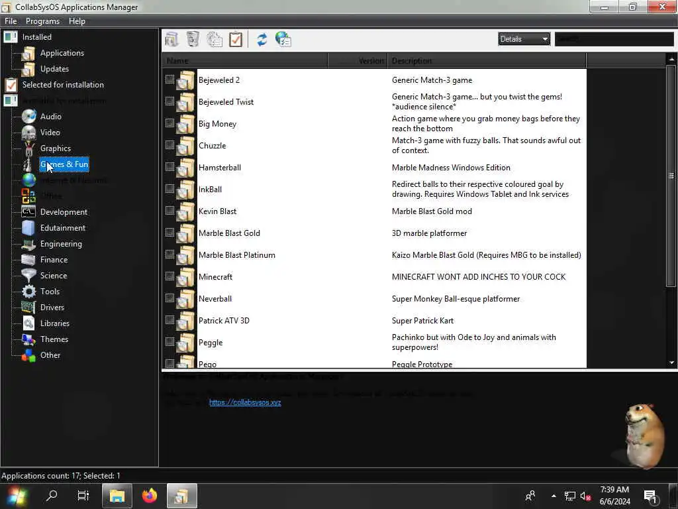
Task: Click the app list vertical scrollbar thumb
Action: [x=671, y=176]
